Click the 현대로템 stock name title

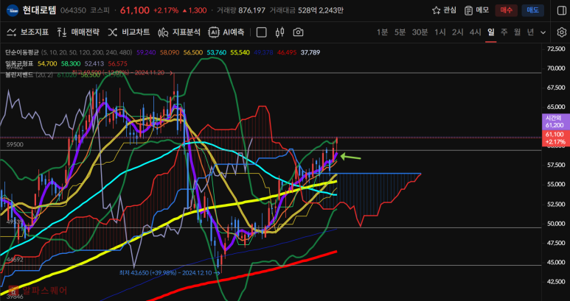pos(39,10)
